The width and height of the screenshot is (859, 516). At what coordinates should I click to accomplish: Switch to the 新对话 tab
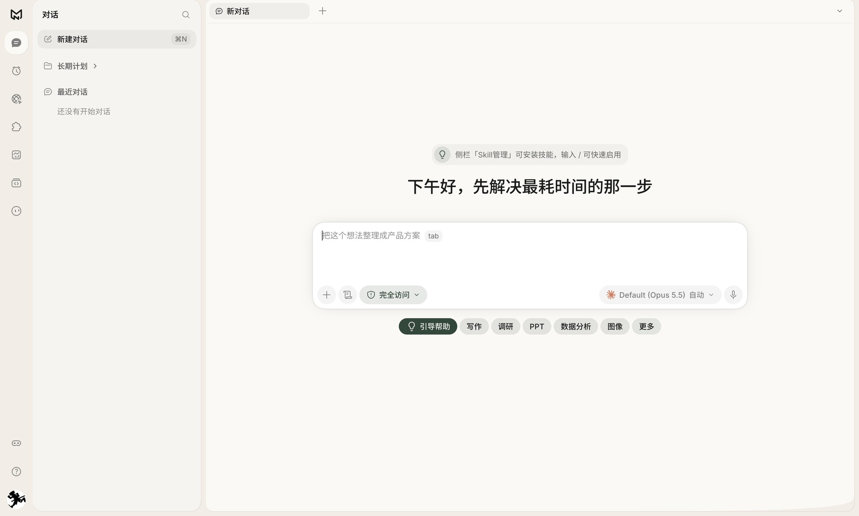(259, 11)
